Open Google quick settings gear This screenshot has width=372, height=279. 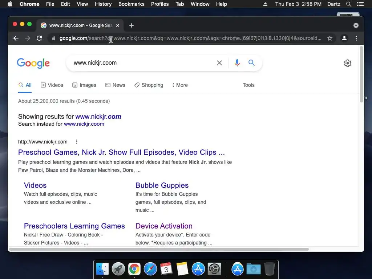348,63
